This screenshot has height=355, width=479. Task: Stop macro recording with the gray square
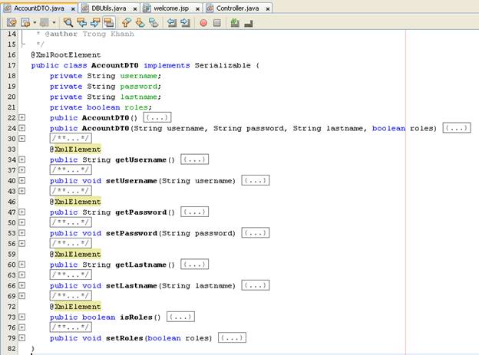[x=217, y=23]
